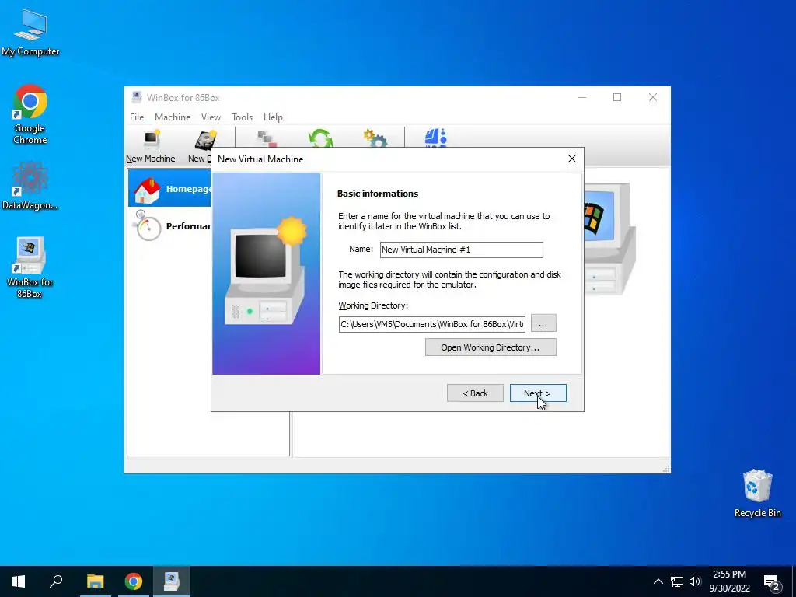Click the network tray icon

[x=677, y=581]
